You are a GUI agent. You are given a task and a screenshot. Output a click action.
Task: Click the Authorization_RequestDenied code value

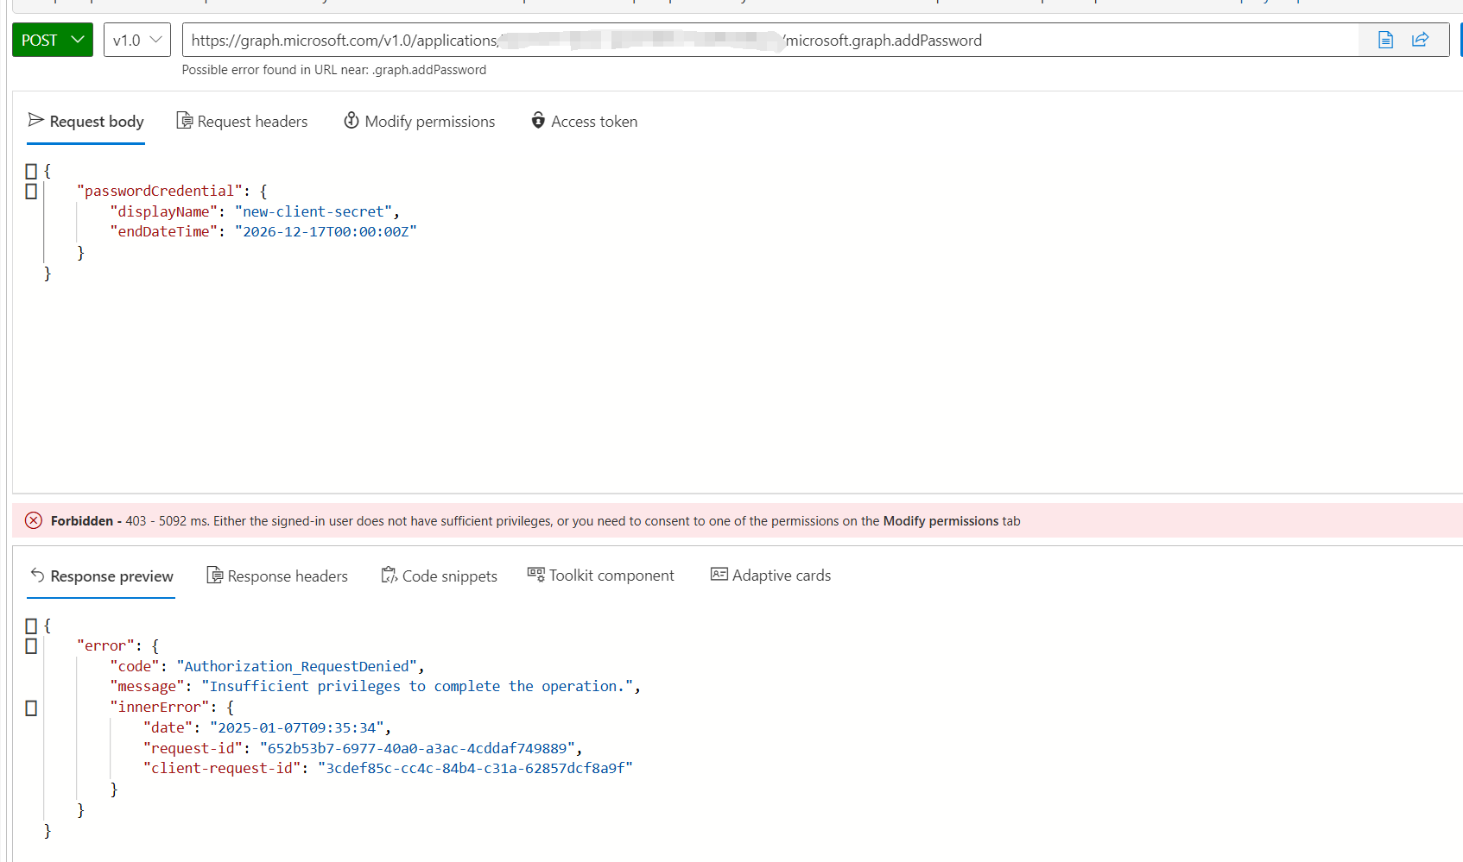[x=297, y=666]
